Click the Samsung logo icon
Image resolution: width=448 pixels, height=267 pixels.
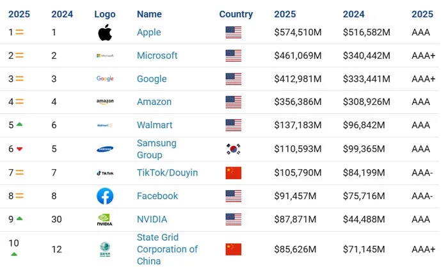point(105,149)
